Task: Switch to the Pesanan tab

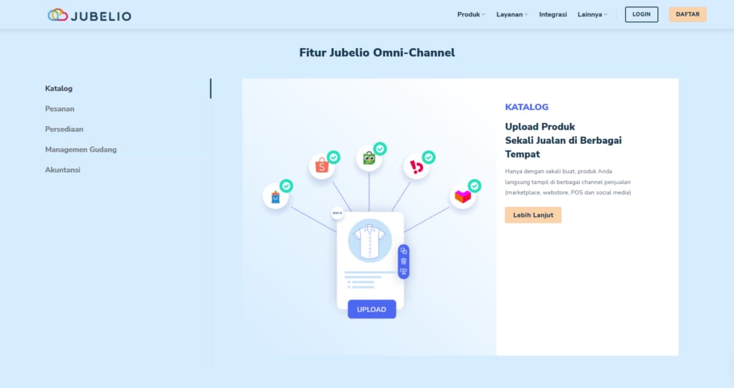Action: click(59, 109)
